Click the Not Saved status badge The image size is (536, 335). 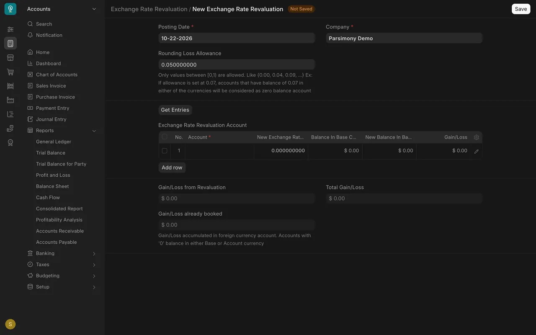301,9
